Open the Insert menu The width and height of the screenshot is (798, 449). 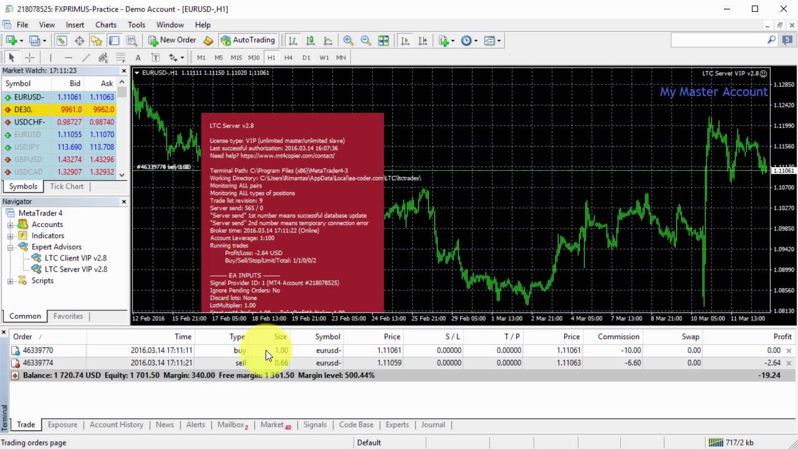[x=75, y=25]
